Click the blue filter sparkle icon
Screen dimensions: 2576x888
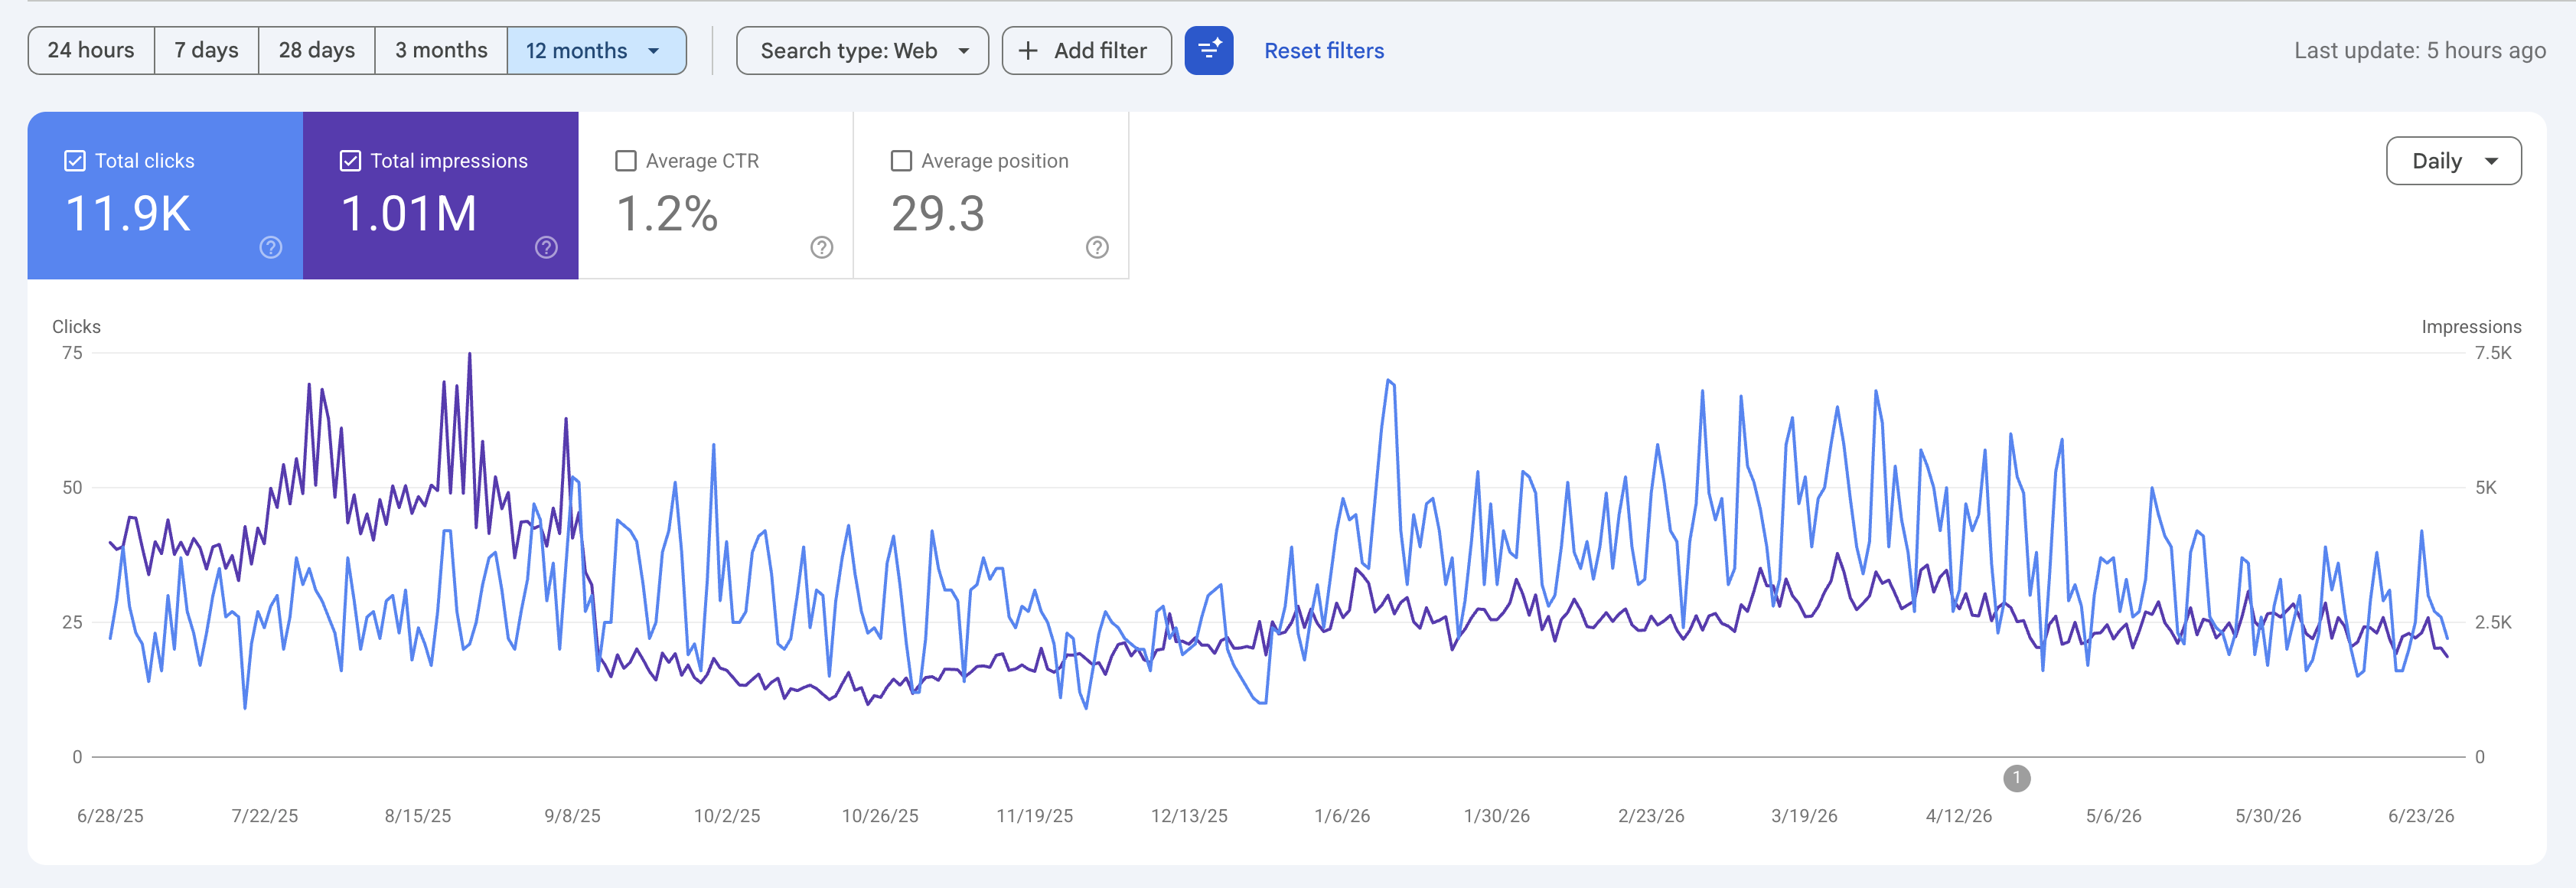(x=1208, y=50)
